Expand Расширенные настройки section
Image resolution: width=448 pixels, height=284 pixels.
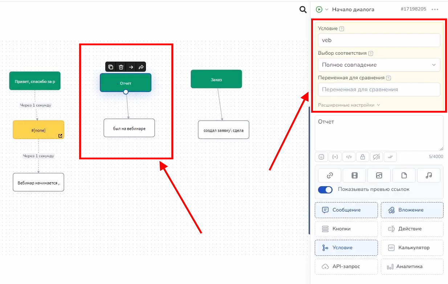(349, 105)
